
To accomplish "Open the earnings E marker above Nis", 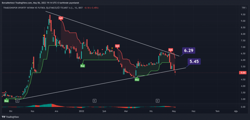I will point(158,101).
